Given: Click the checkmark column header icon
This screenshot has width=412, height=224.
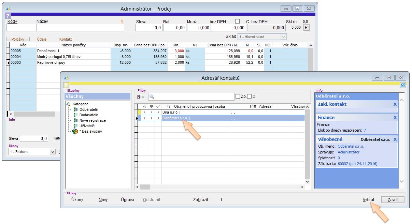Looking at the screenshot, I should click(x=158, y=106).
